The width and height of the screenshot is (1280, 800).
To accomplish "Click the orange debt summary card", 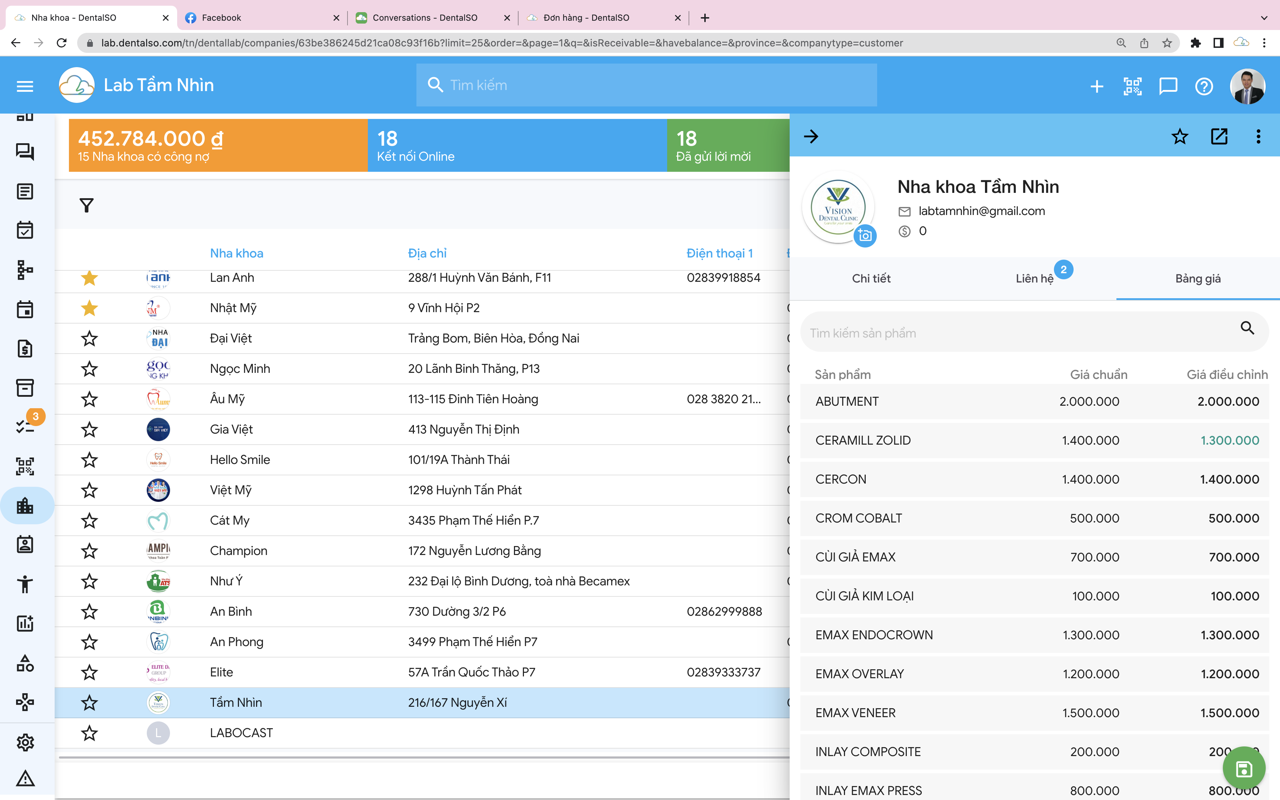I will [218, 145].
